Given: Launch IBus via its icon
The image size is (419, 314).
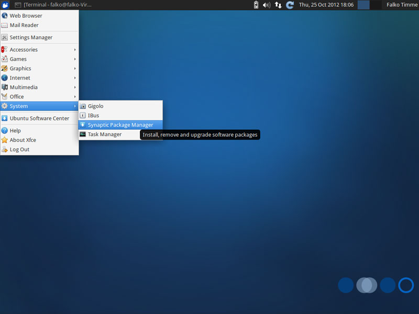Looking at the screenshot, I should point(83,116).
